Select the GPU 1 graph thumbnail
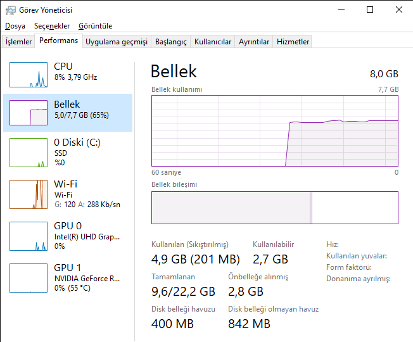Image resolution: width=413 pixels, height=342 pixels. 29,278
